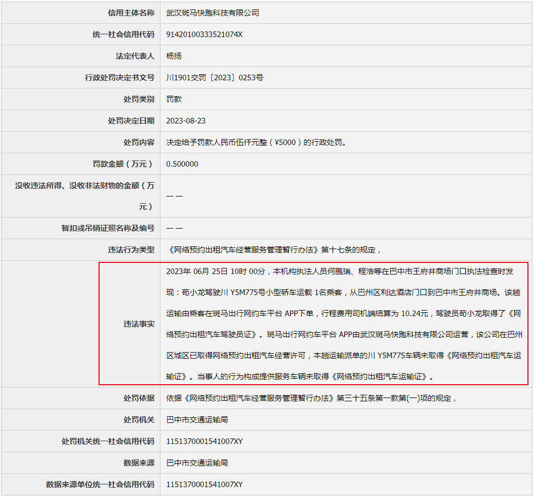Click the violation facts paragraph starting 2023年06月25日
This screenshot has width=534, height=496.
(x=344, y=324)
